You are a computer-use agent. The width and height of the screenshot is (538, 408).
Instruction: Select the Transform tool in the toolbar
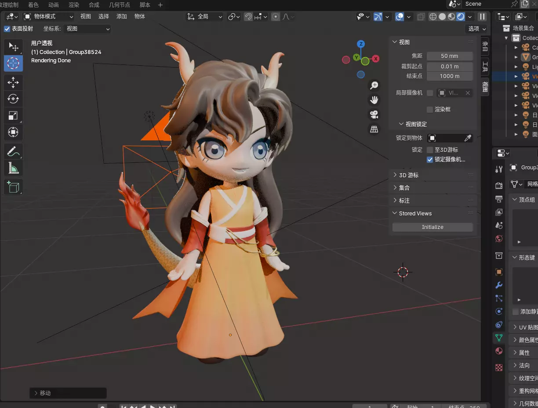coord(13,132)
